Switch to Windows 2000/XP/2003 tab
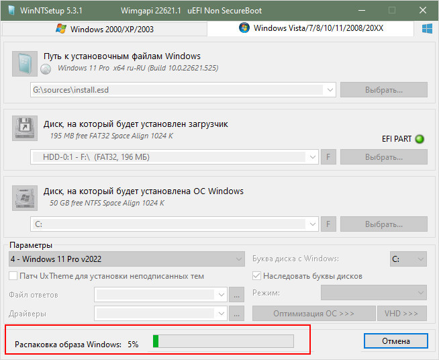This screenshot has height=360, width=439. [105, 29]
